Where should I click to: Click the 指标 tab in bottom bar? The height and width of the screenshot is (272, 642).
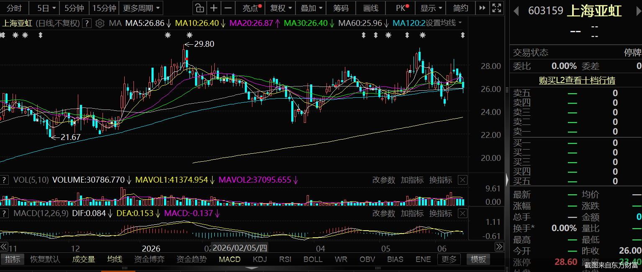click(13, 259)
